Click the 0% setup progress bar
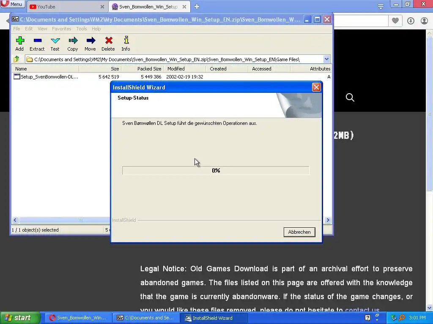The width and height of the screenshot is (433, 324). [x=216, y=170]
